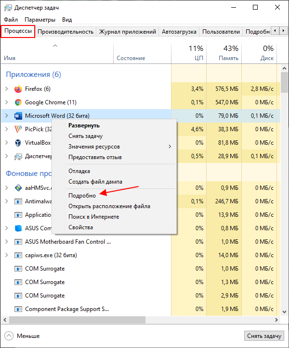289x348 pixels.
Task: Click the VirtualBox cube icon
Action: (x=18, y=143)
